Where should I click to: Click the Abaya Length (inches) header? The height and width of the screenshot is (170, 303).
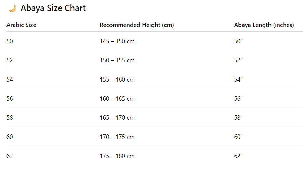click(x=264, y=25)
